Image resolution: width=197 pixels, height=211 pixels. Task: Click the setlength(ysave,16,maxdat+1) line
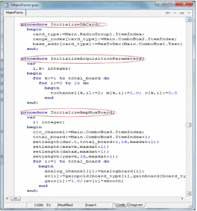click(x=75, y=156)
